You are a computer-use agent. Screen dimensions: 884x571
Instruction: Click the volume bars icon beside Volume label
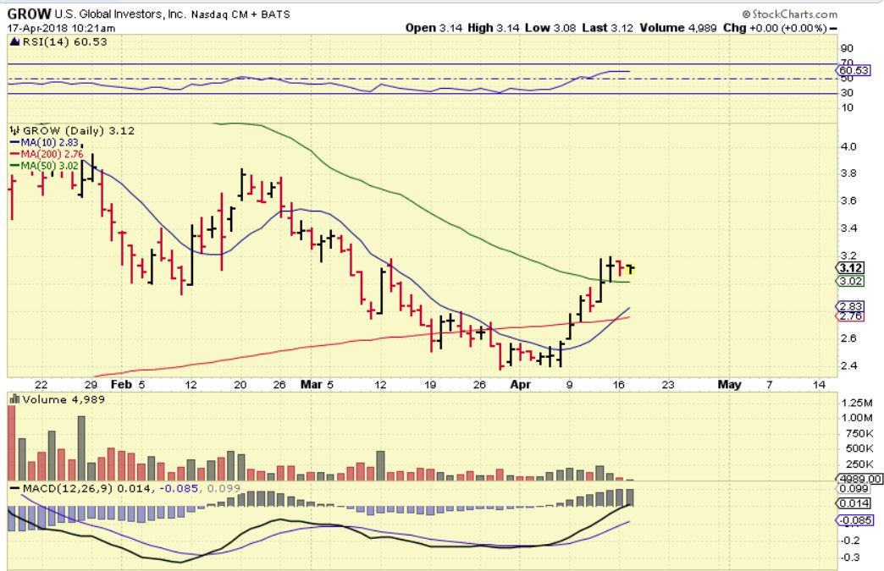pyautogui.click(x=14, y=399)
